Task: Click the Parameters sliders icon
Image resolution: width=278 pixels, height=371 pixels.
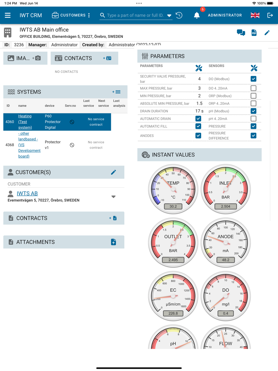Action: (145, 56)
